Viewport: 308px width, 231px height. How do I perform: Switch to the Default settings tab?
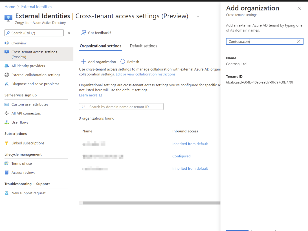(x=143, y=46)
